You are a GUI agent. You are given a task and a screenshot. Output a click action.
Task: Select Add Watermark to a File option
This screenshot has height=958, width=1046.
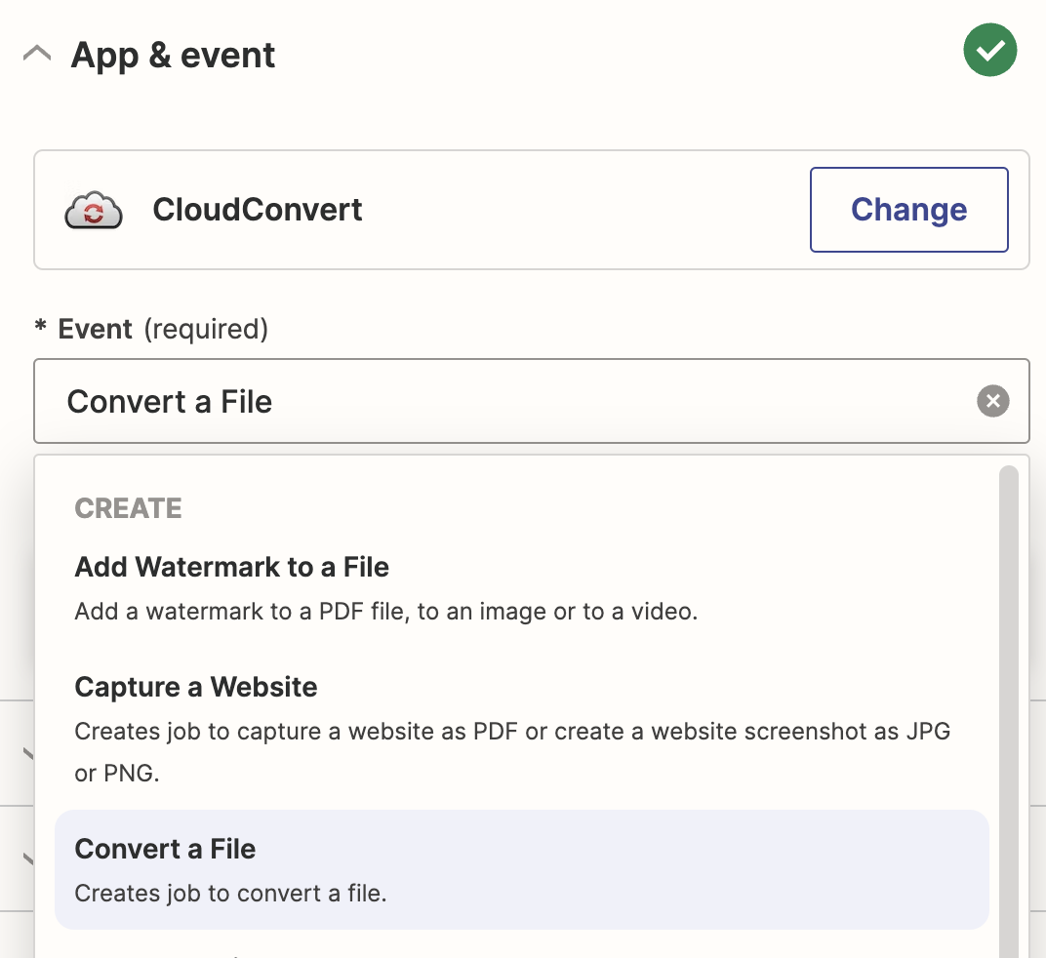pos(522,589)
